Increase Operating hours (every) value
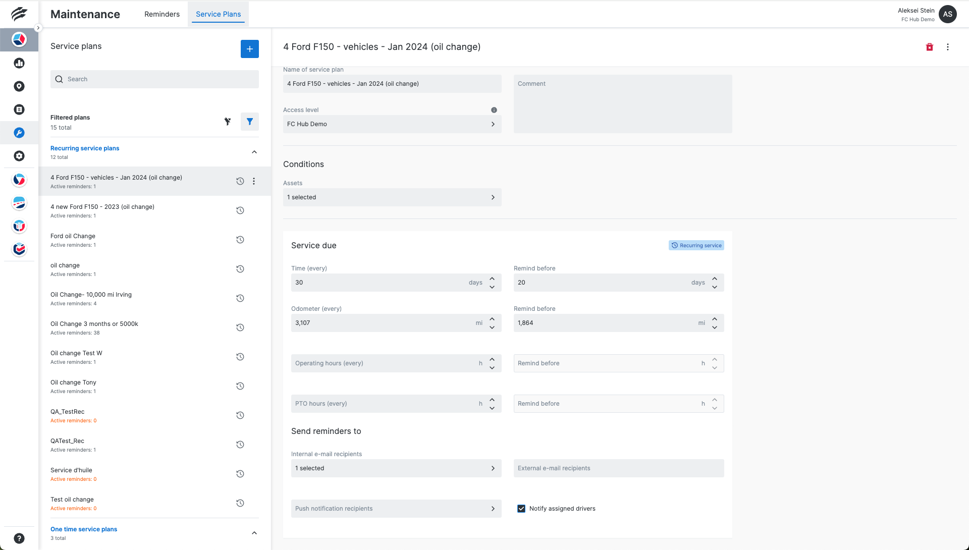The height and width of the screenshot is (550, 969). click(492, 359)
